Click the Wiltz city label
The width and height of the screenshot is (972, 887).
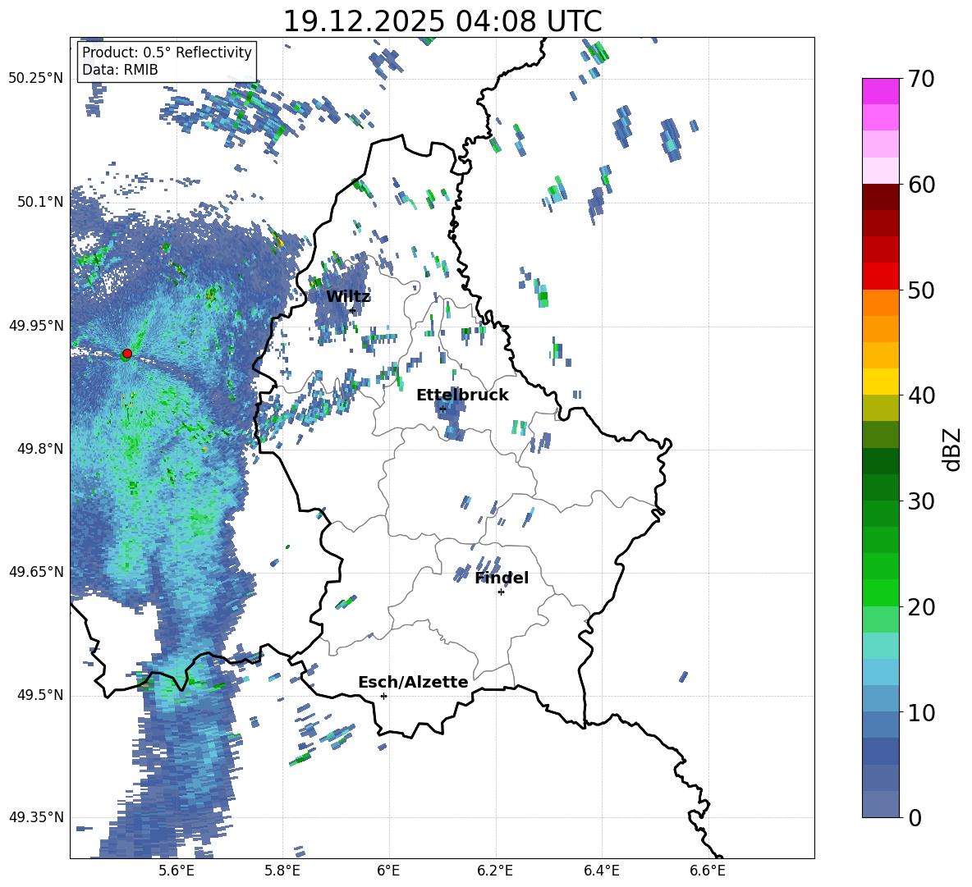(348, 296)
